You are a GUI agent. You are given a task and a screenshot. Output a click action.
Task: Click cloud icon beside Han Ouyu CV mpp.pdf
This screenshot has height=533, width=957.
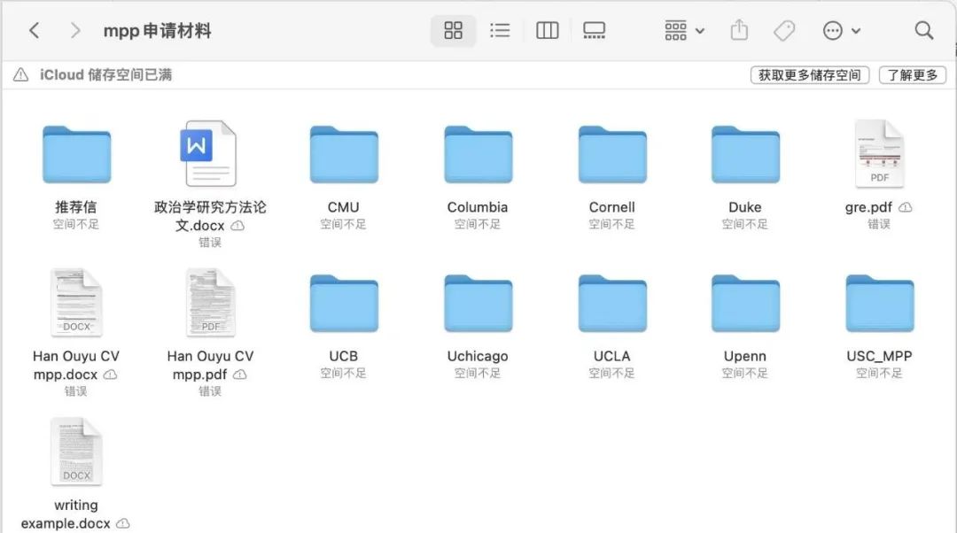point(240,375)
